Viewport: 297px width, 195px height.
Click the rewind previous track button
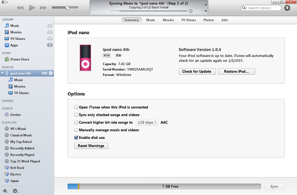click(20, 8)
